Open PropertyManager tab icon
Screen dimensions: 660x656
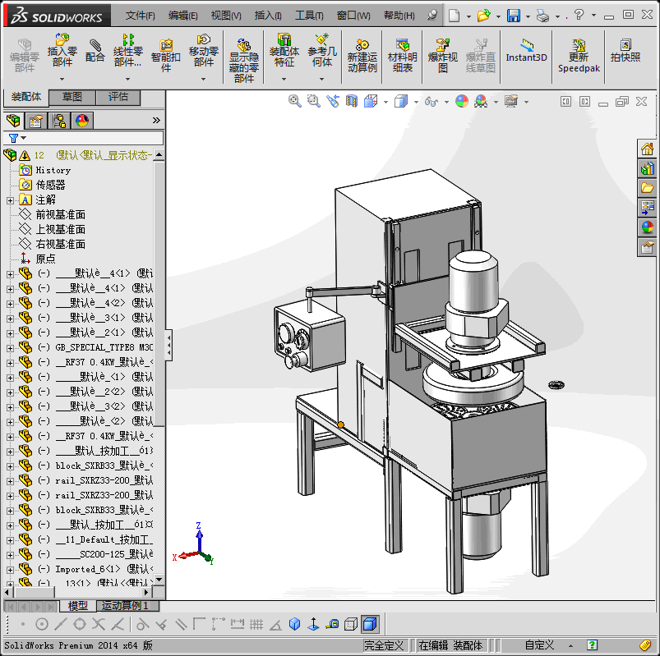(x=36, y=121)
